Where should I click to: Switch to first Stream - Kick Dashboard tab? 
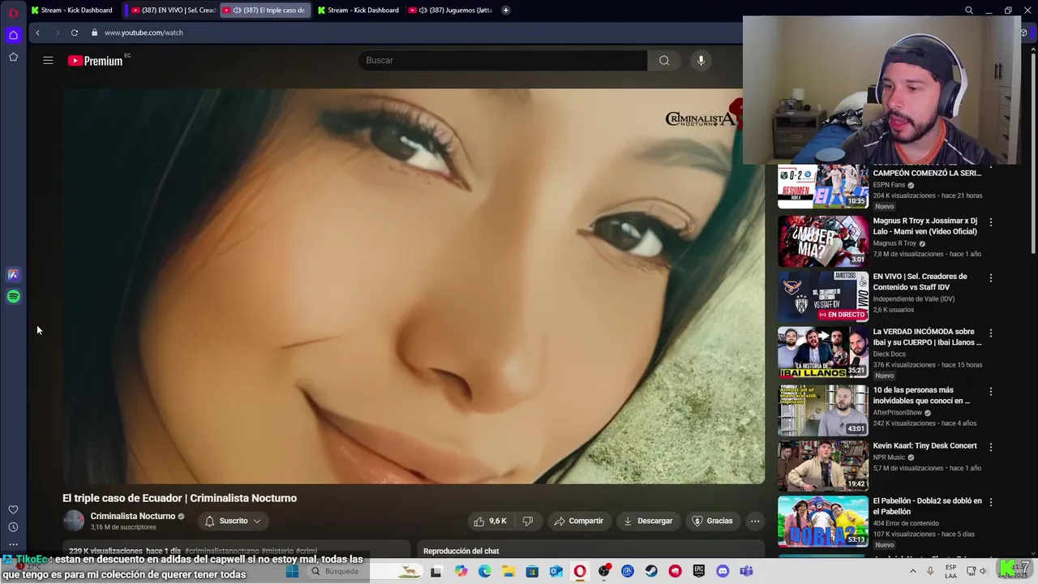point(72,10)
